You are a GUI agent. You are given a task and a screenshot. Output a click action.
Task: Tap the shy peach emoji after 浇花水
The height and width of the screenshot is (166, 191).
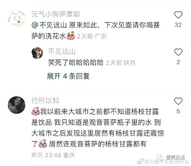tap(71, 35)
